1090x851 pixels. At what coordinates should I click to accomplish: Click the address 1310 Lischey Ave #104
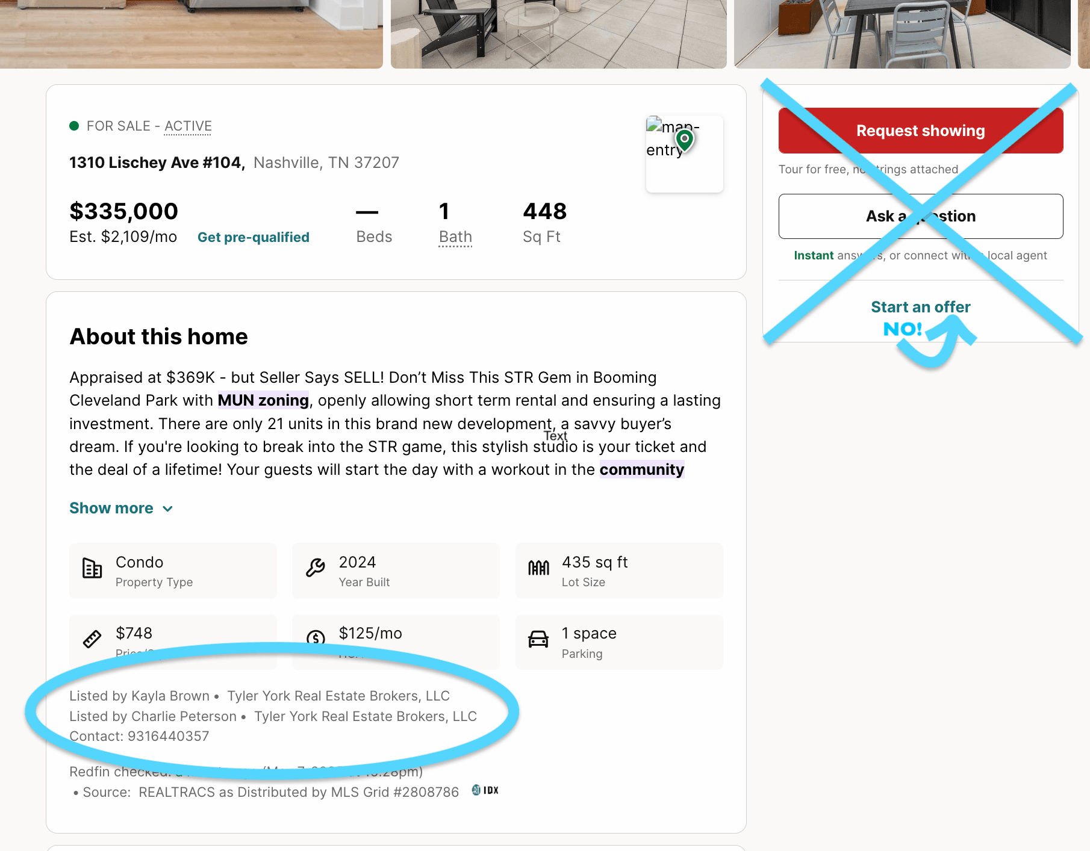(x=157, y=162)
